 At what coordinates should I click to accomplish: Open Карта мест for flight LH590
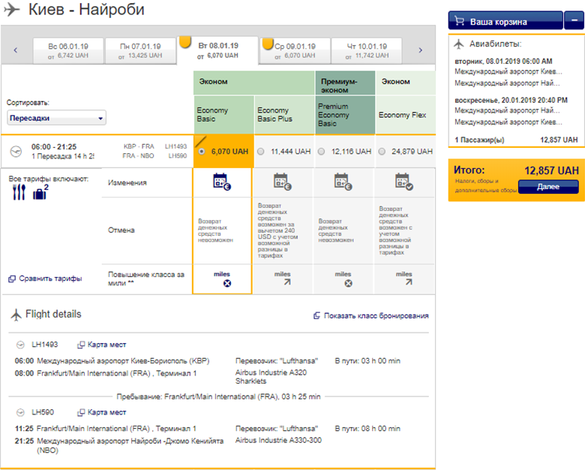102,412
